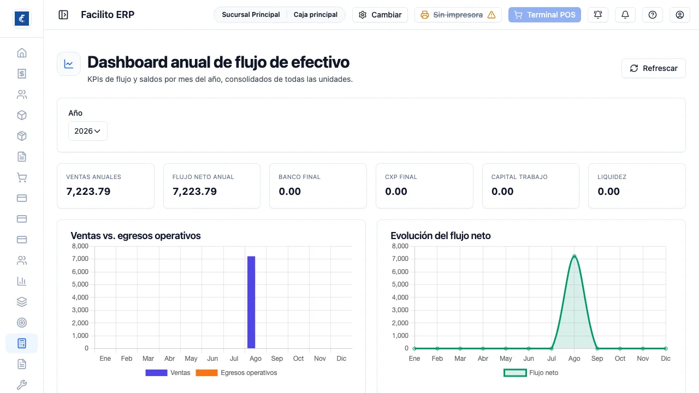Screen dimensions: 699x393
Task: Select the plain cube icon in the sidebar
Action: click(x=22, y=115)
